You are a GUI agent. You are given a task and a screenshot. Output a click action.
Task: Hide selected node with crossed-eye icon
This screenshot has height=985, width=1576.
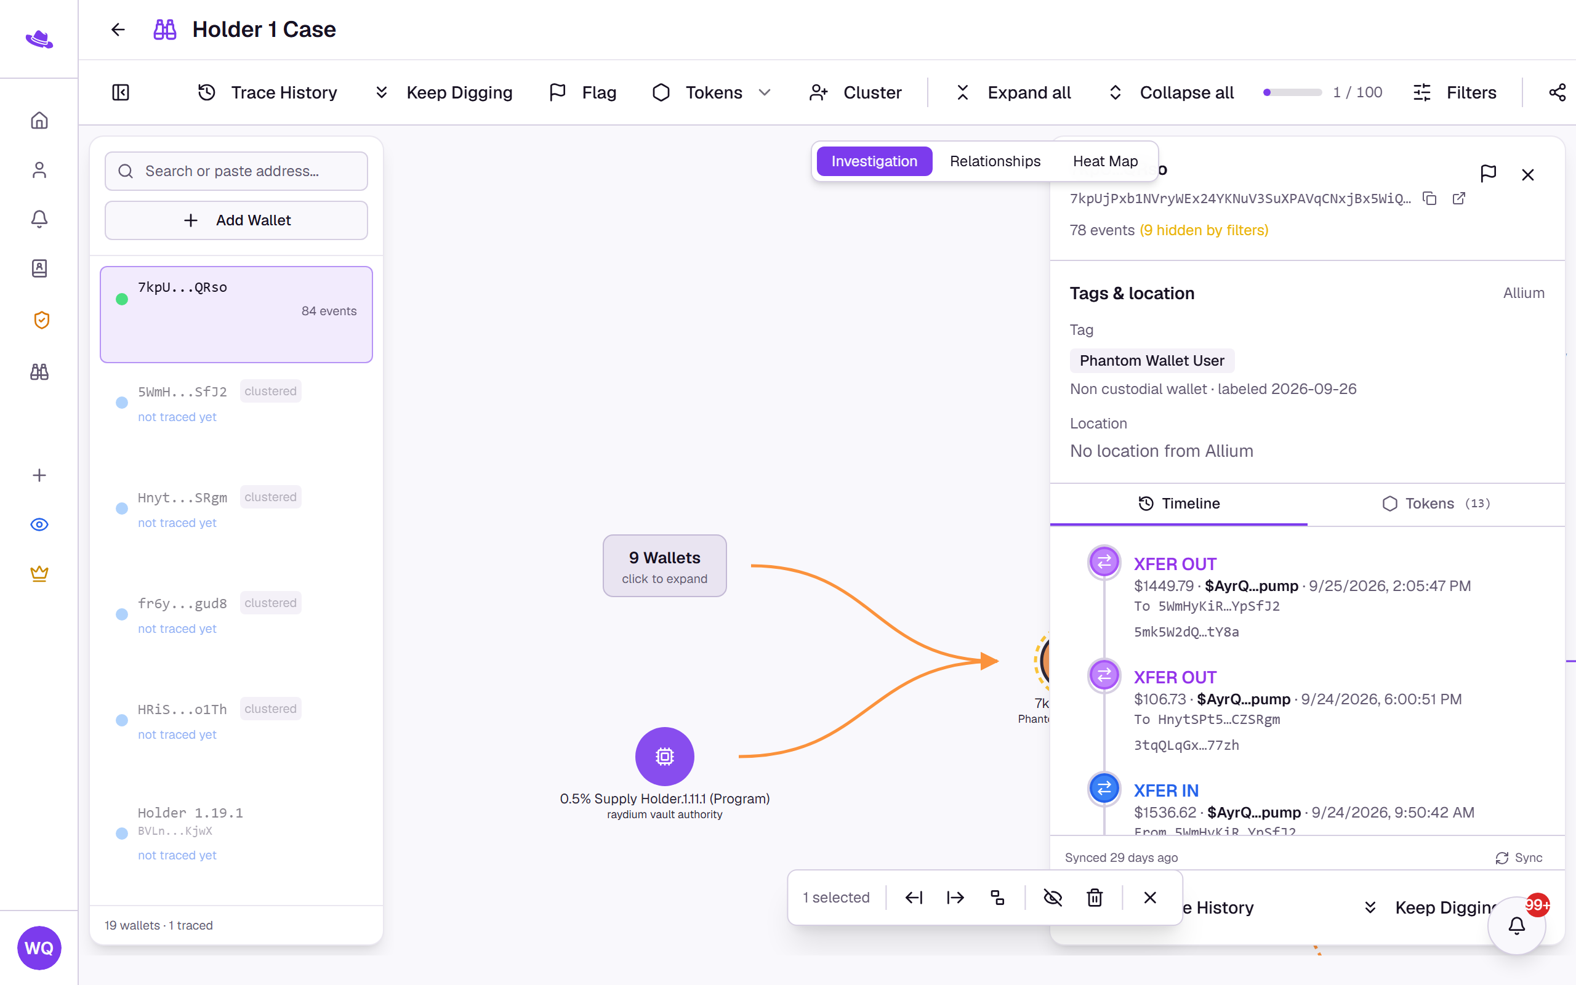pyautogui.click(x=1052, y=898)
